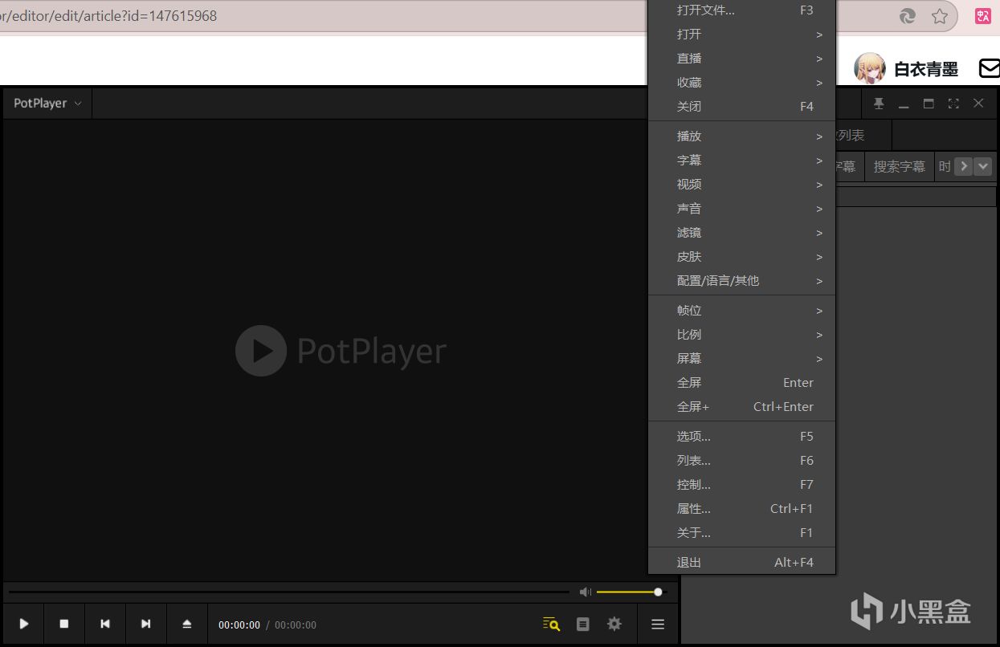The image size is (1000, 647).
Task: Mute audio with the speaker icon
Action: 585,592
